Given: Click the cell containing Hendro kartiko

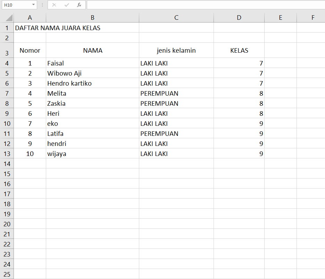Looking at the screenshot, I should pos(92,84).
